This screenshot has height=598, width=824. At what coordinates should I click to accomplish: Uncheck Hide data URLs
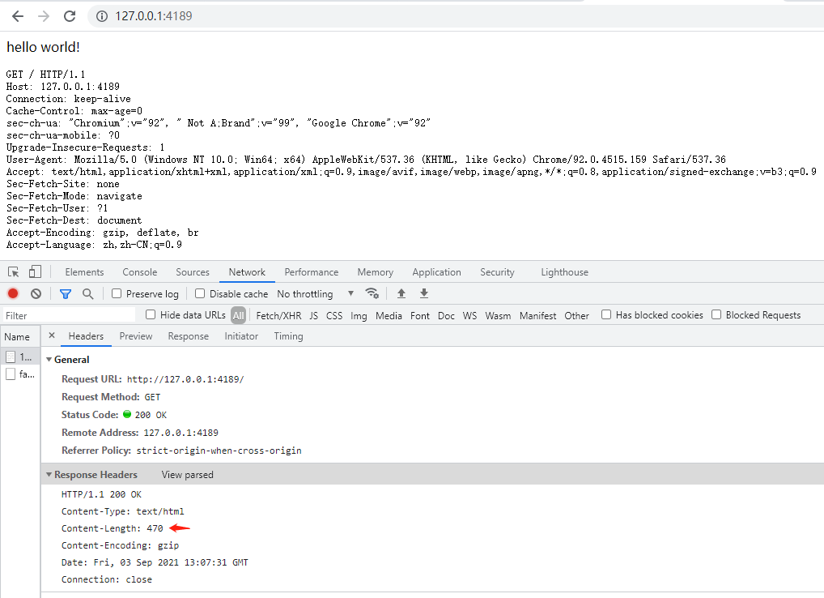[x=150, y=314]
